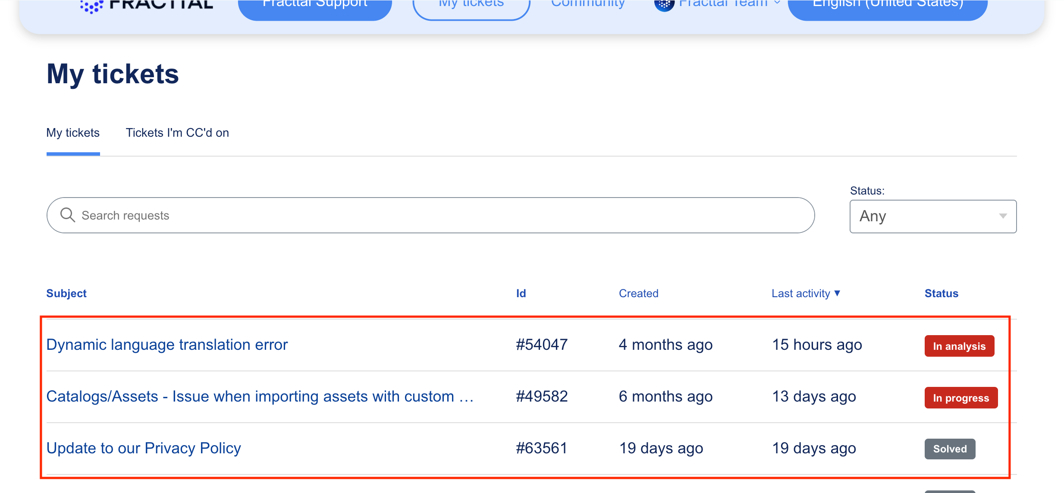Click the 13 days ago activity cell
The image size is (1064, 493).
(x=814, y=396)
